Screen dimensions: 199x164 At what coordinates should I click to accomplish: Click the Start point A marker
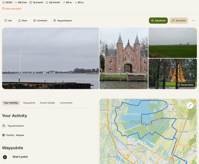tap(5, 157)
